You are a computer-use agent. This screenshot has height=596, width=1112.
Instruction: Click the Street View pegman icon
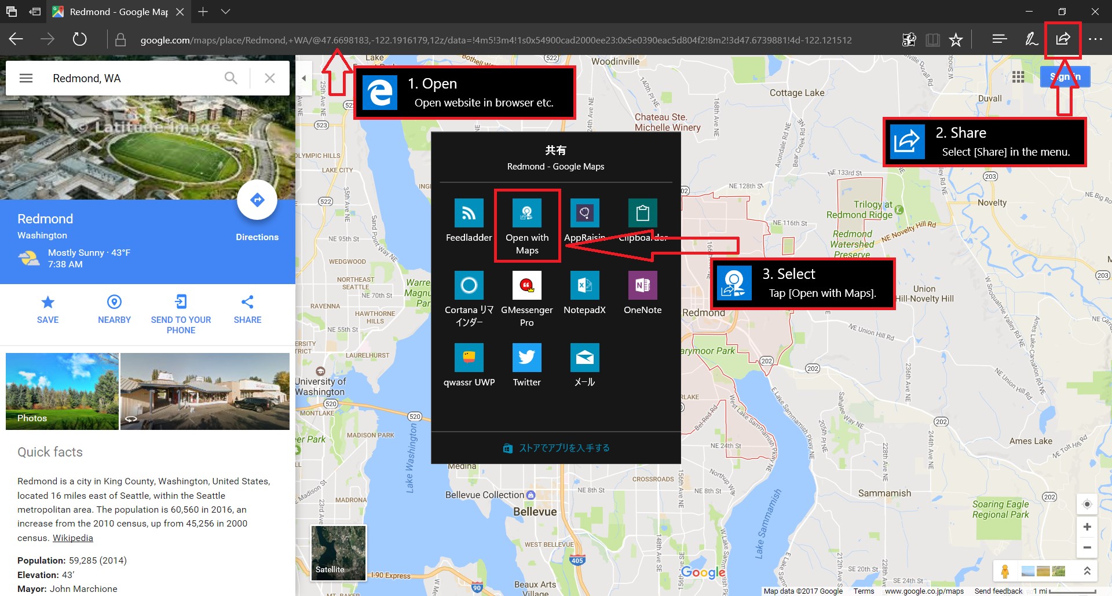1005,571
